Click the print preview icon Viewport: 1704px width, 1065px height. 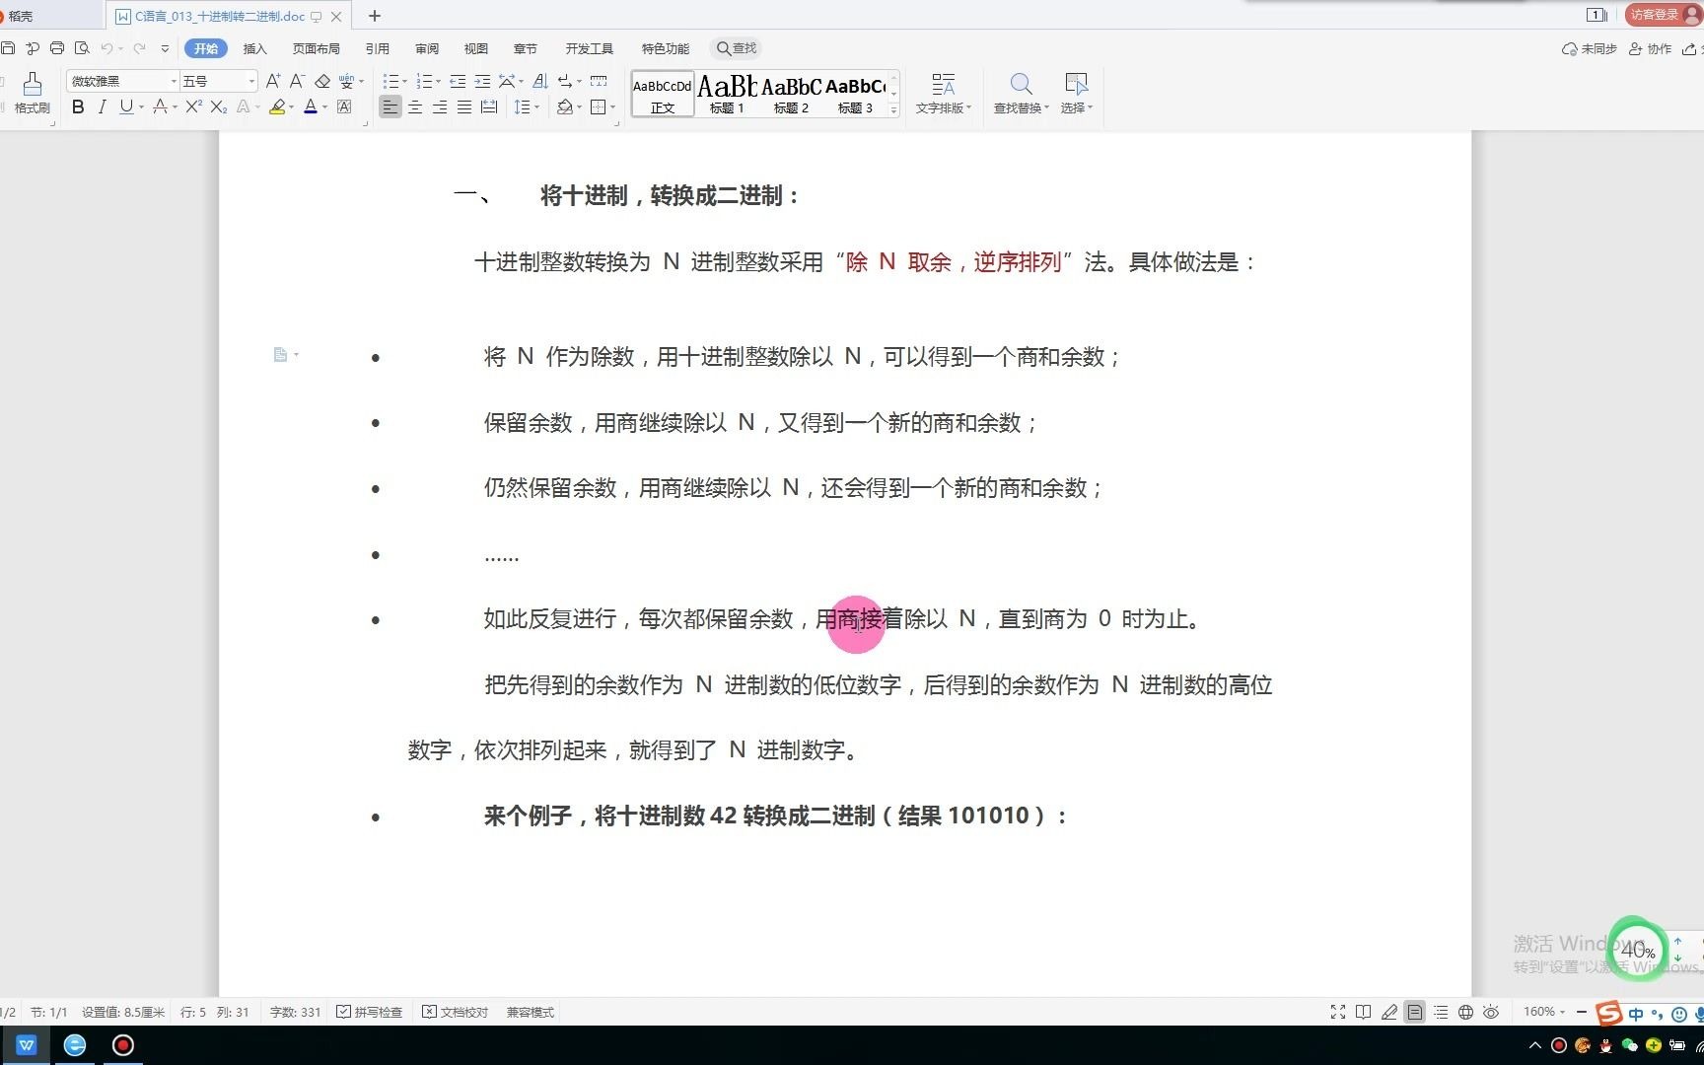click(82, 47)
